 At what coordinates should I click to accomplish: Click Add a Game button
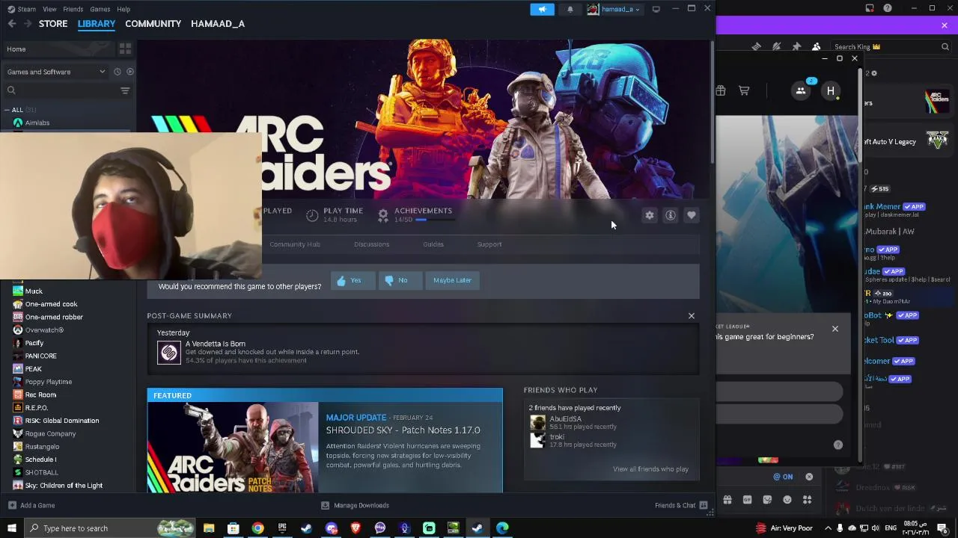[x=31, y=505]
